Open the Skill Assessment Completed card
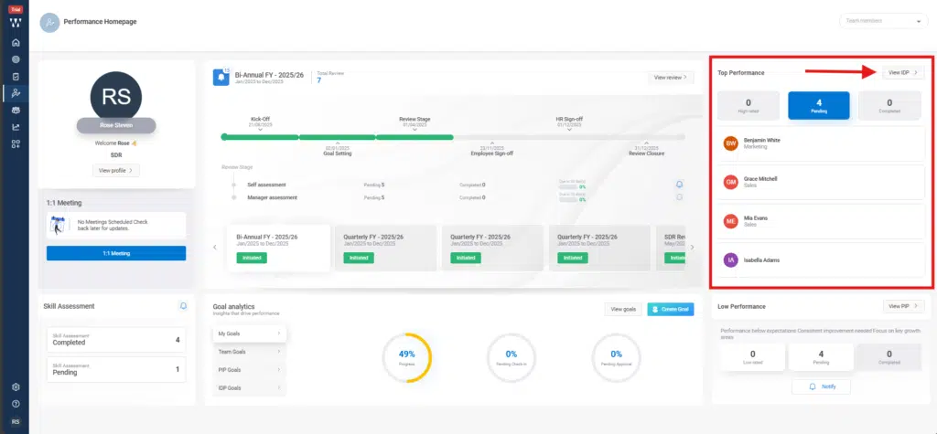Viewport: 937px width, 434px height. pyautogui.click(x=116, y=340)
